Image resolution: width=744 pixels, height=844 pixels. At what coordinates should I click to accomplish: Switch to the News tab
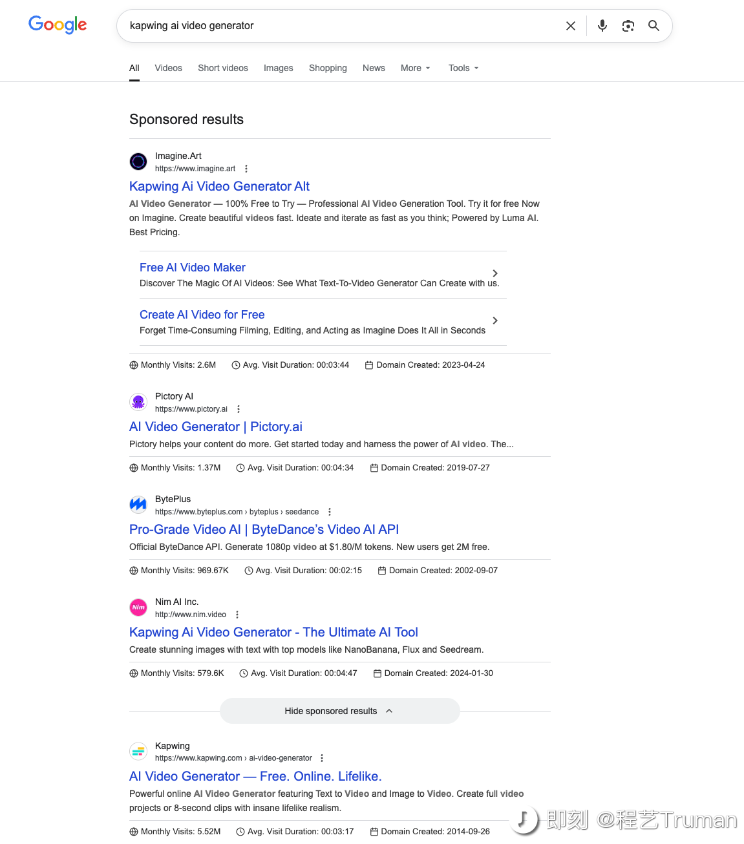(374, 68)
